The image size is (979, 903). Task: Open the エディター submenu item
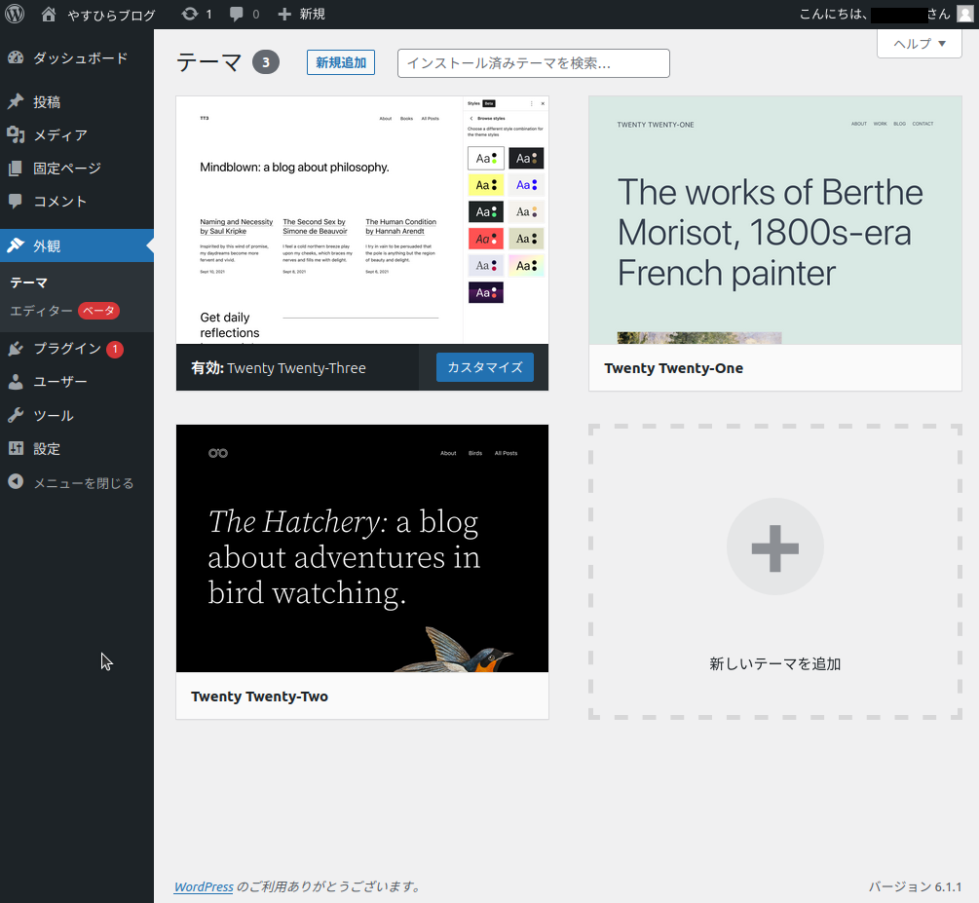click(41, 311)
